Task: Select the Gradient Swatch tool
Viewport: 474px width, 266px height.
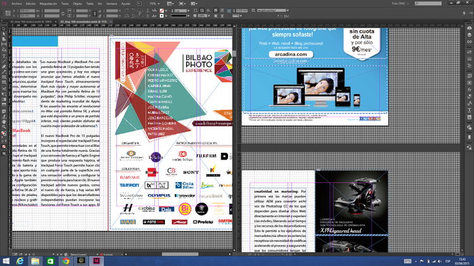Action: 4,100
